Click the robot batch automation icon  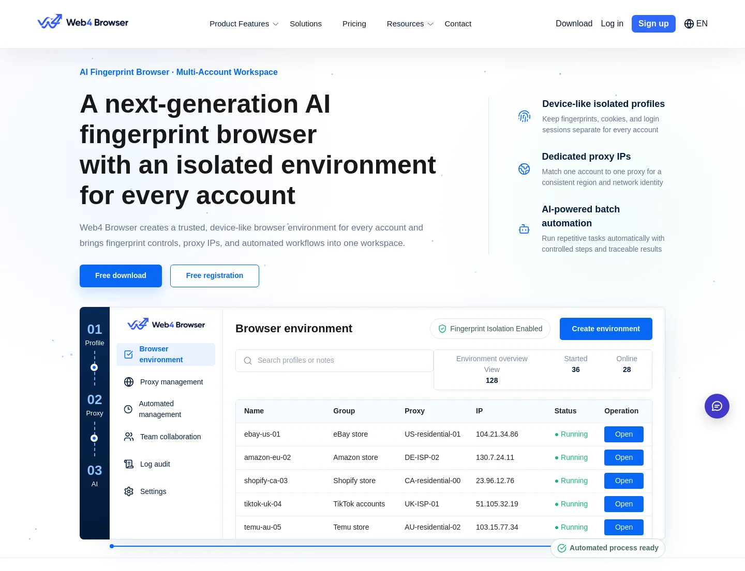coord(524,229)
